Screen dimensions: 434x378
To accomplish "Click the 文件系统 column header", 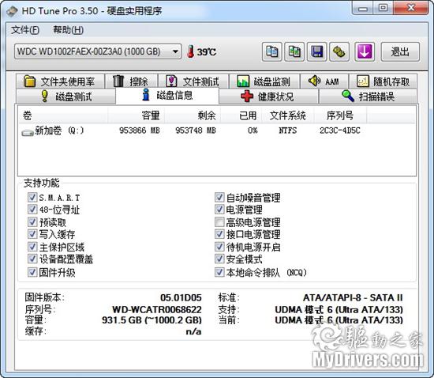I will (288, 115).
